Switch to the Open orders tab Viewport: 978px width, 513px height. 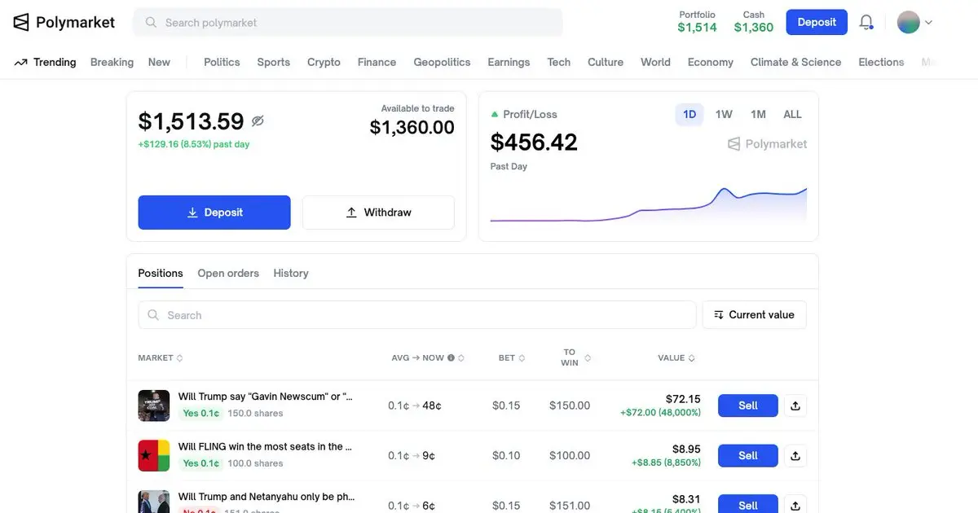point(228,273)
